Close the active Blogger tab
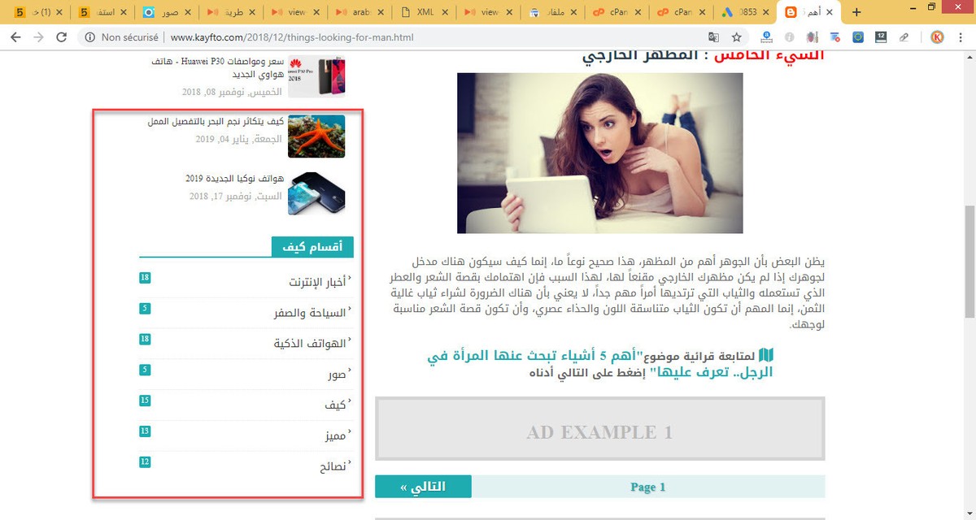The height and width of the screenshot is (520, 976). pos(830,12)
